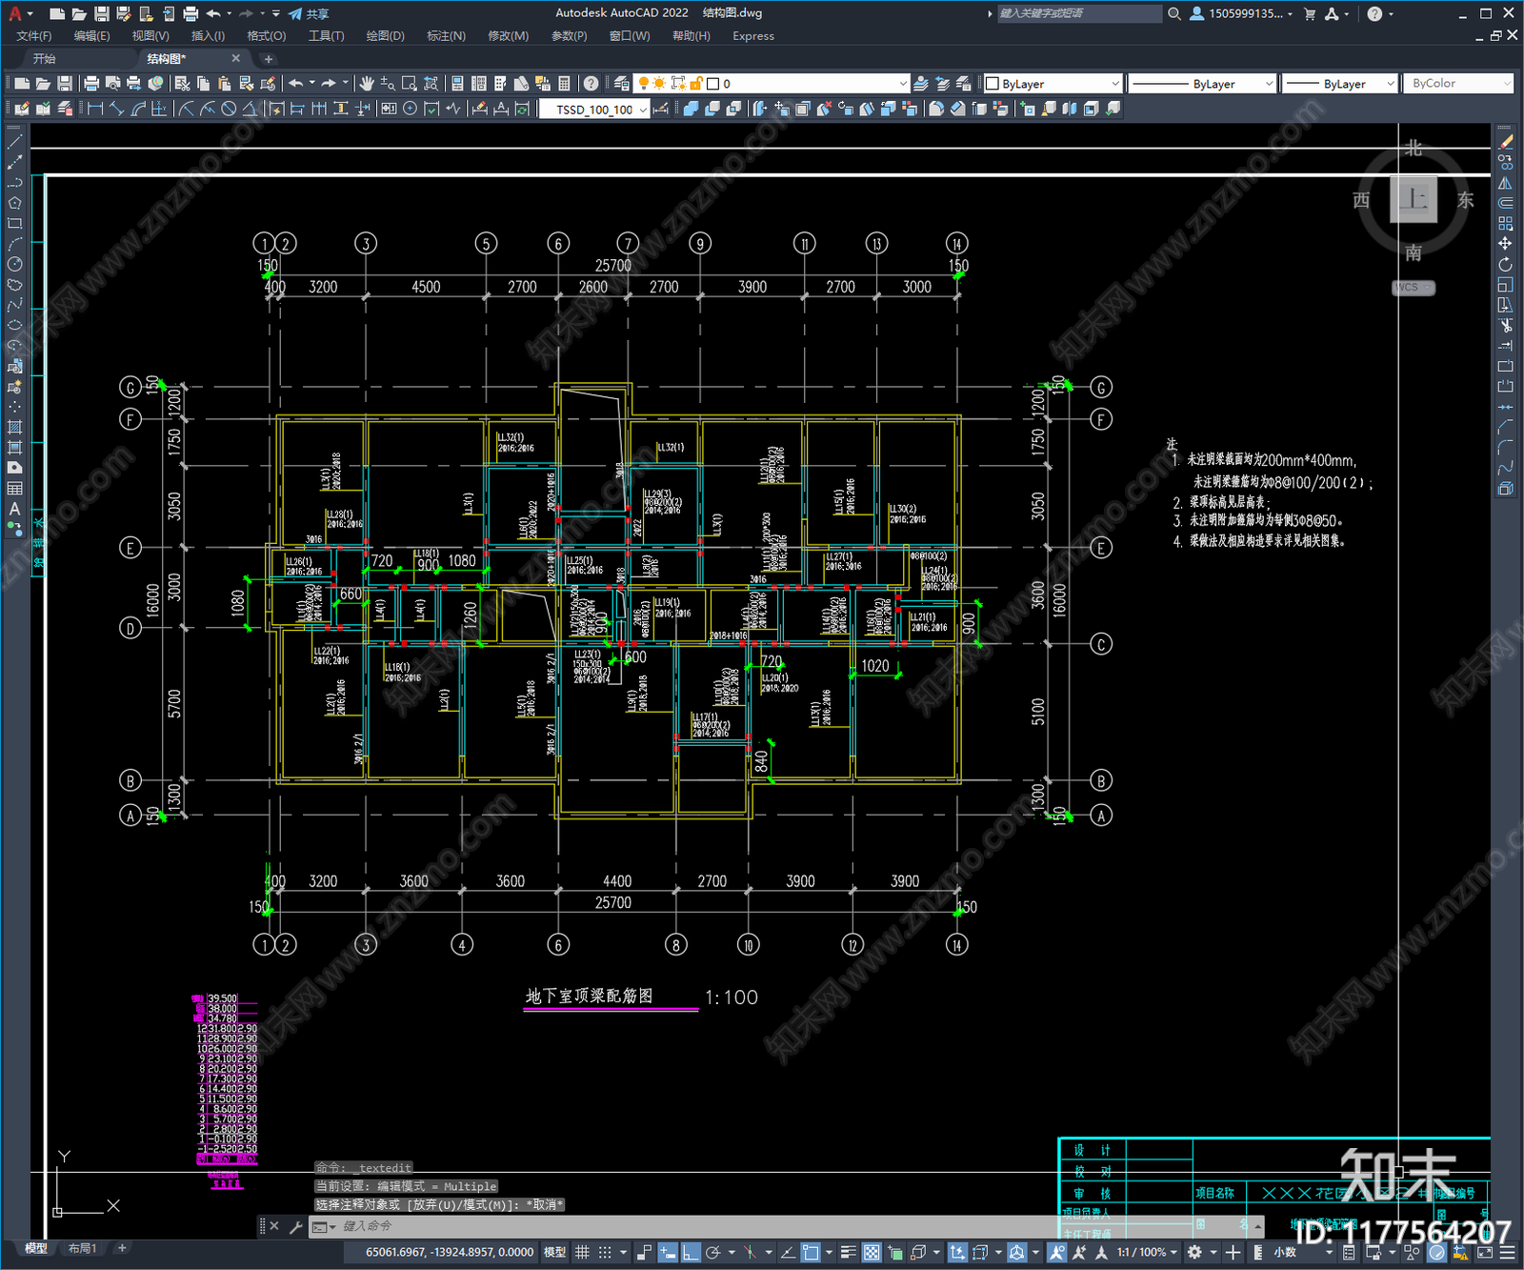Open the 标注(N) menu
Image resolution: width=1524 pixels, height=1270 pixels.
point(446,35)
